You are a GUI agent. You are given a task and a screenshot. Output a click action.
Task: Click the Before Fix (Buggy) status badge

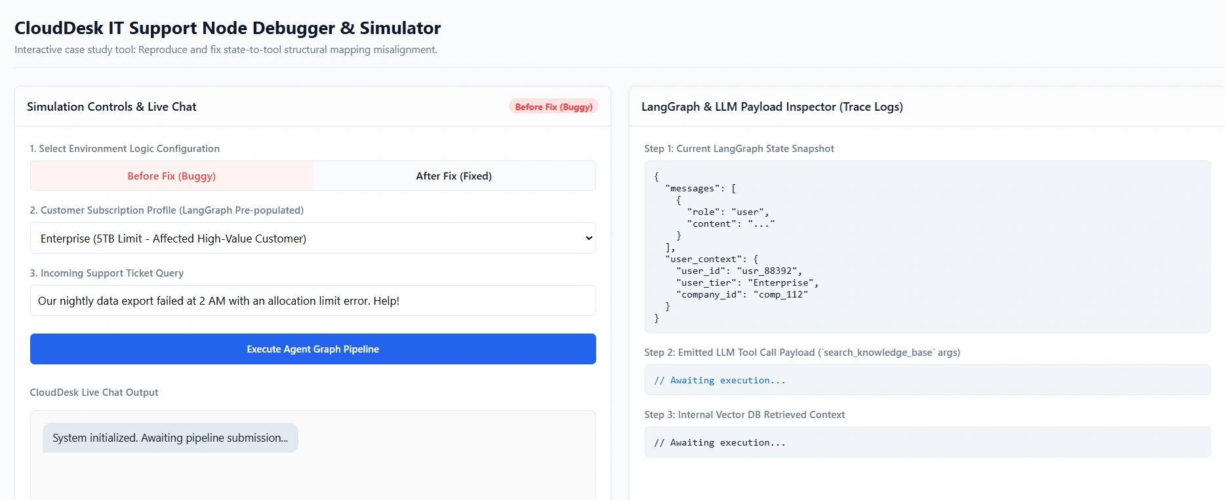coord(553,107)
